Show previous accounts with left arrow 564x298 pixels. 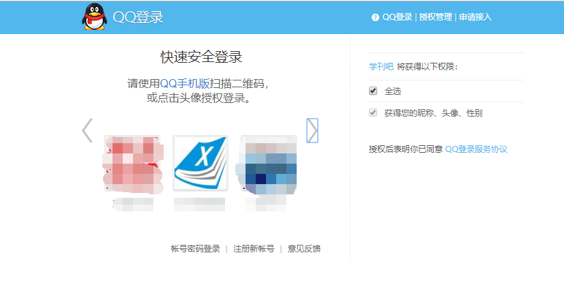coord(87,130)
